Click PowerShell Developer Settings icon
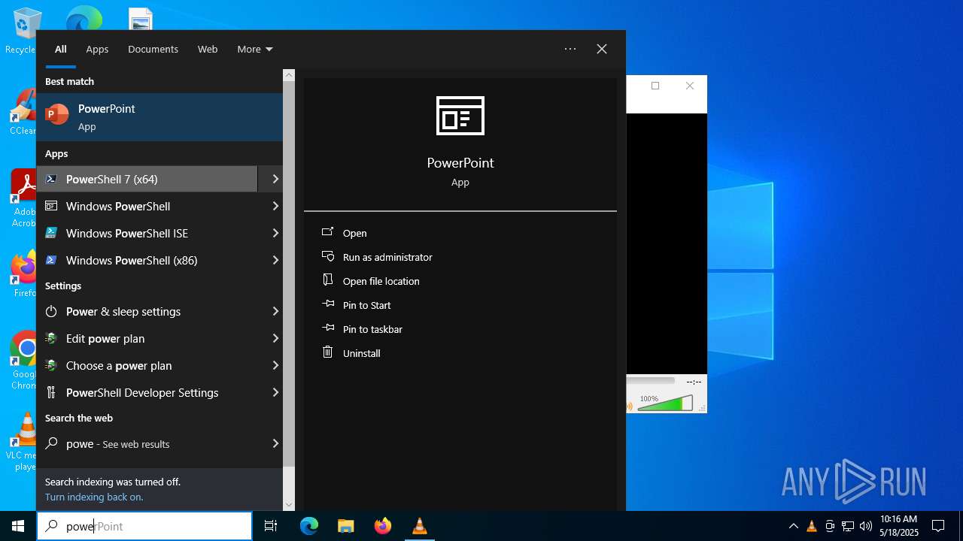This screenshot has height=541, width=963. point(51,392)
